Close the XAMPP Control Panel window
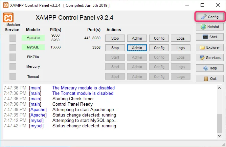Image resolution: width=226 pixels, height=147 pixels. (x=218, y=5)
